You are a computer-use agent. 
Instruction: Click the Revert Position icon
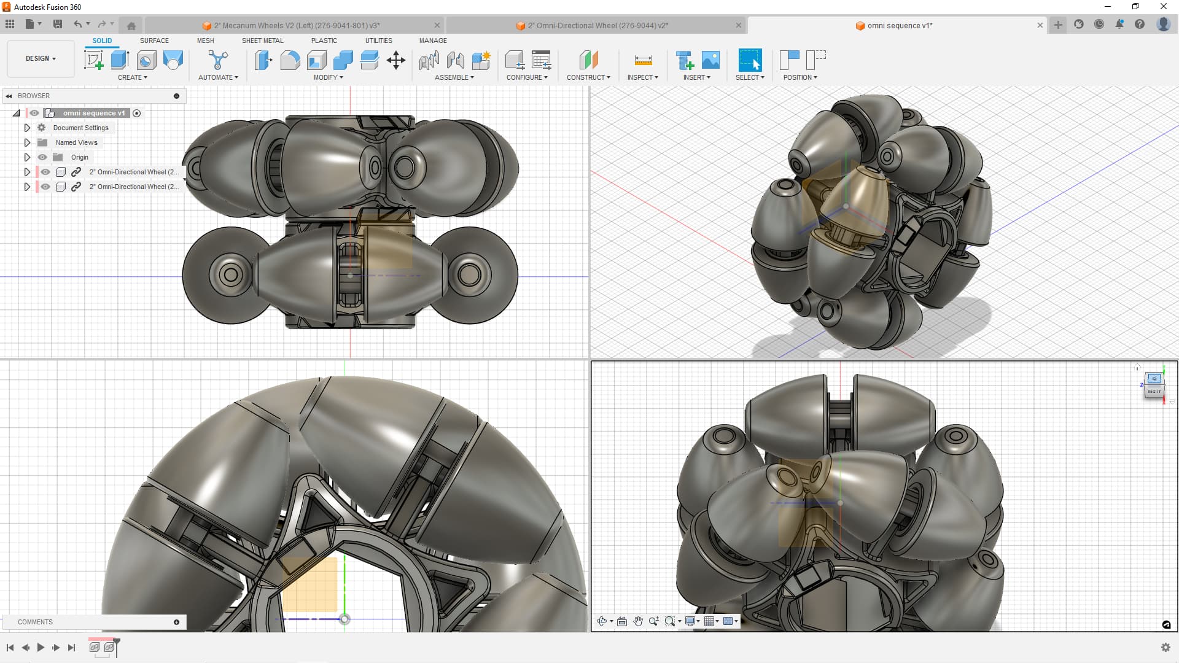[x=815, y=60]
